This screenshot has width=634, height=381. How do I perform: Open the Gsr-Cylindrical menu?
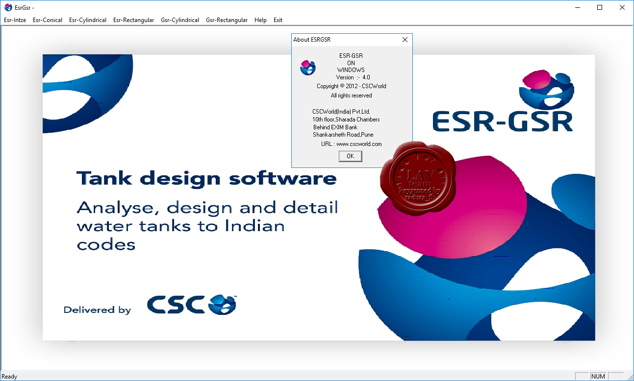point(180,20)
